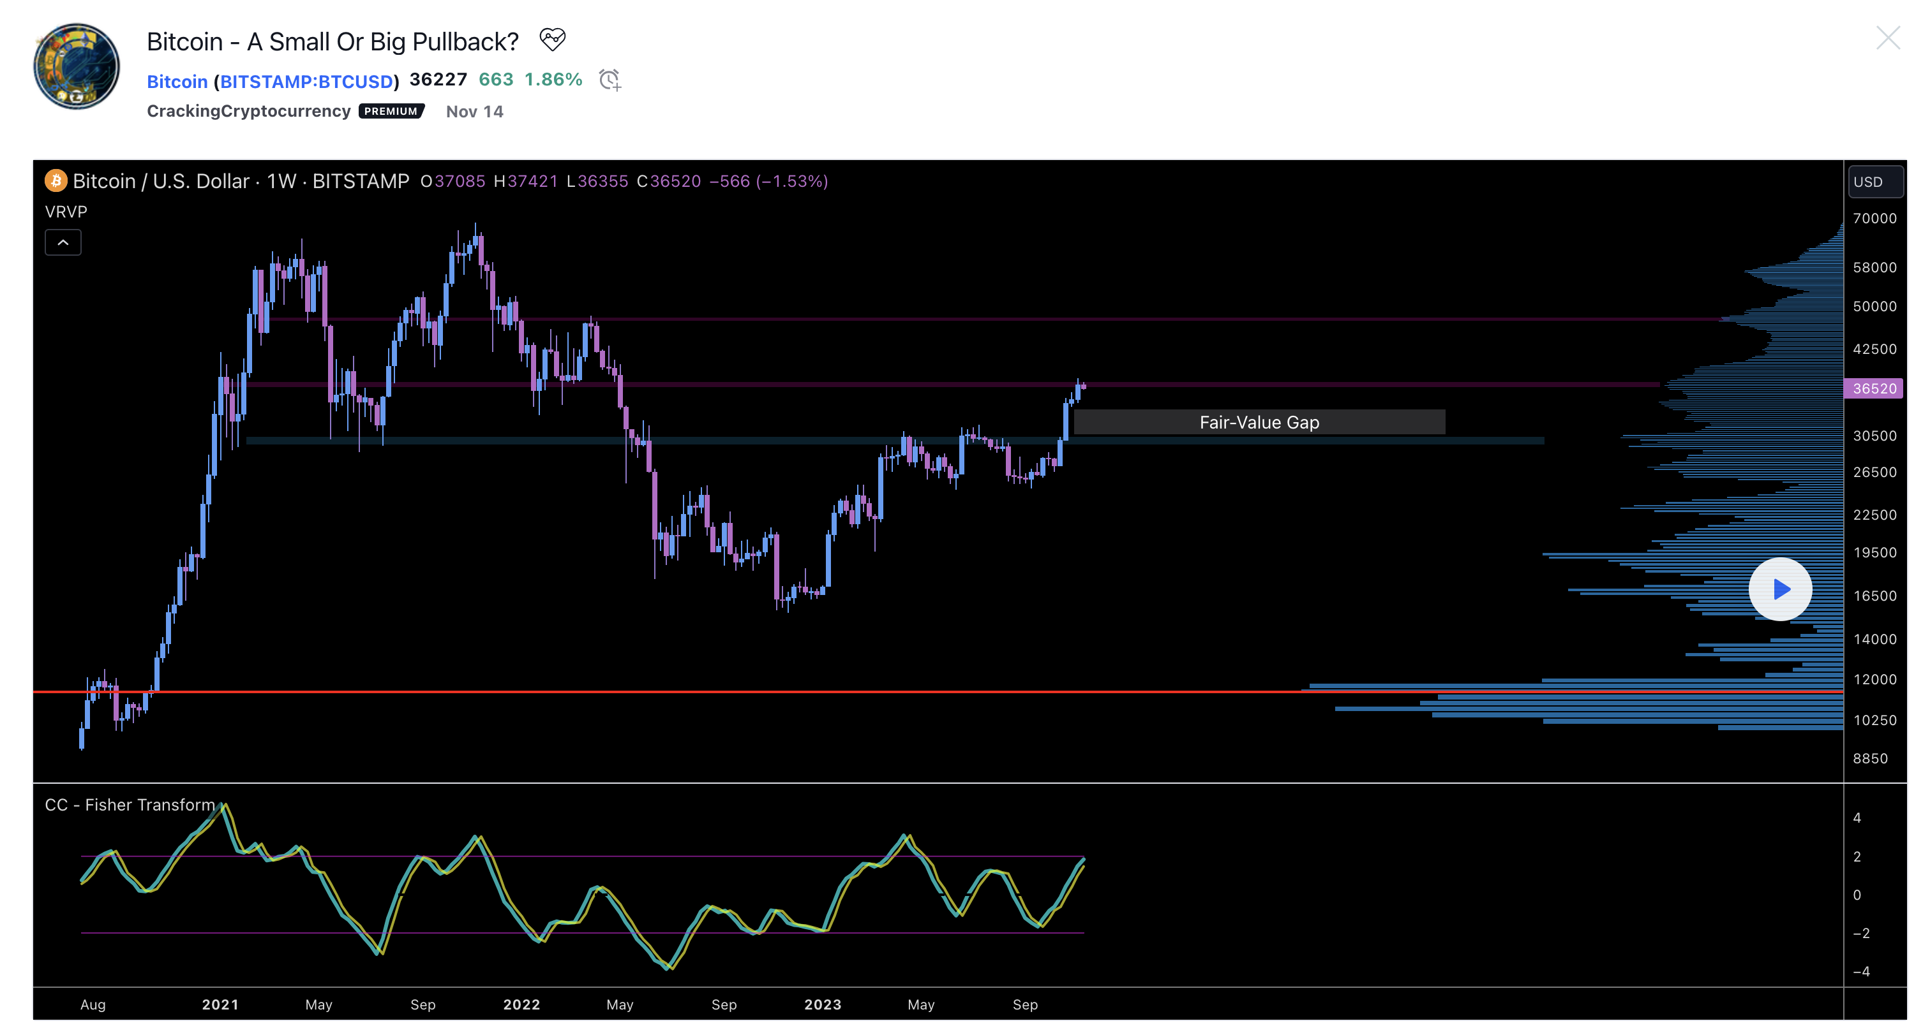
Task: Click the heart like icon beside title
Action: coord(552,39)
